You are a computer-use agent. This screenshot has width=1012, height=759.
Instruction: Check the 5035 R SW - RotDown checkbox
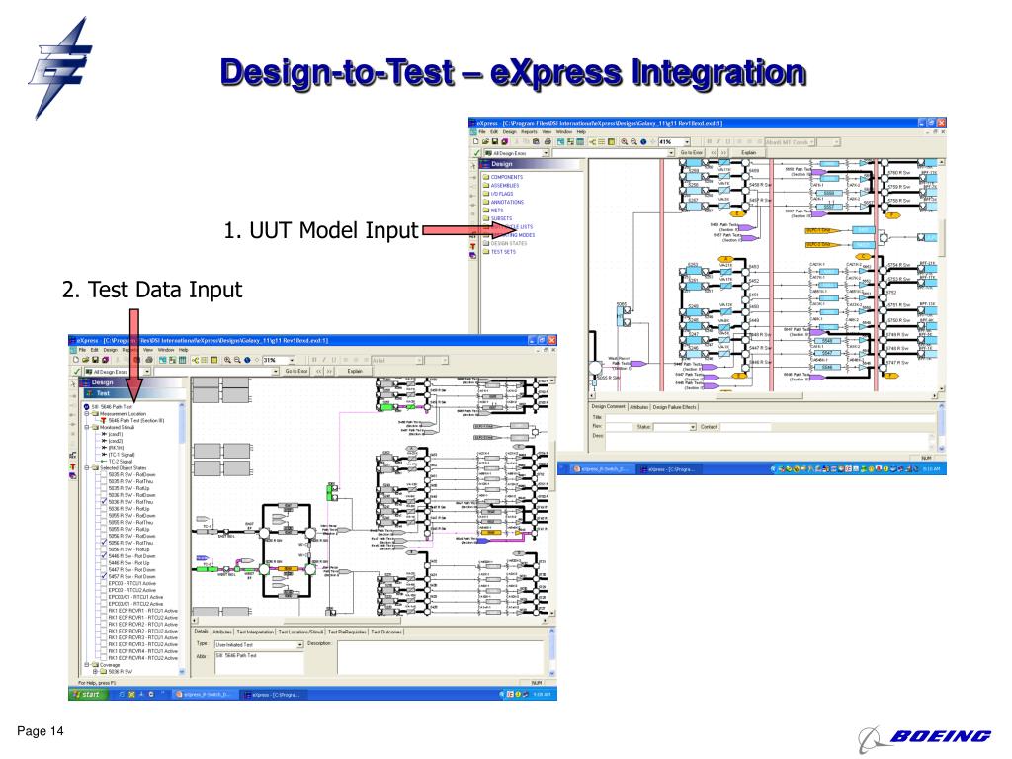click(x=104, y=475)
